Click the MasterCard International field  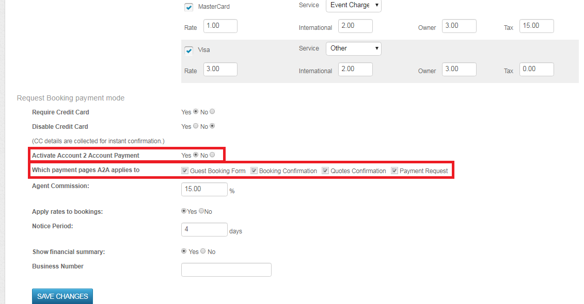tap(355, 26)
